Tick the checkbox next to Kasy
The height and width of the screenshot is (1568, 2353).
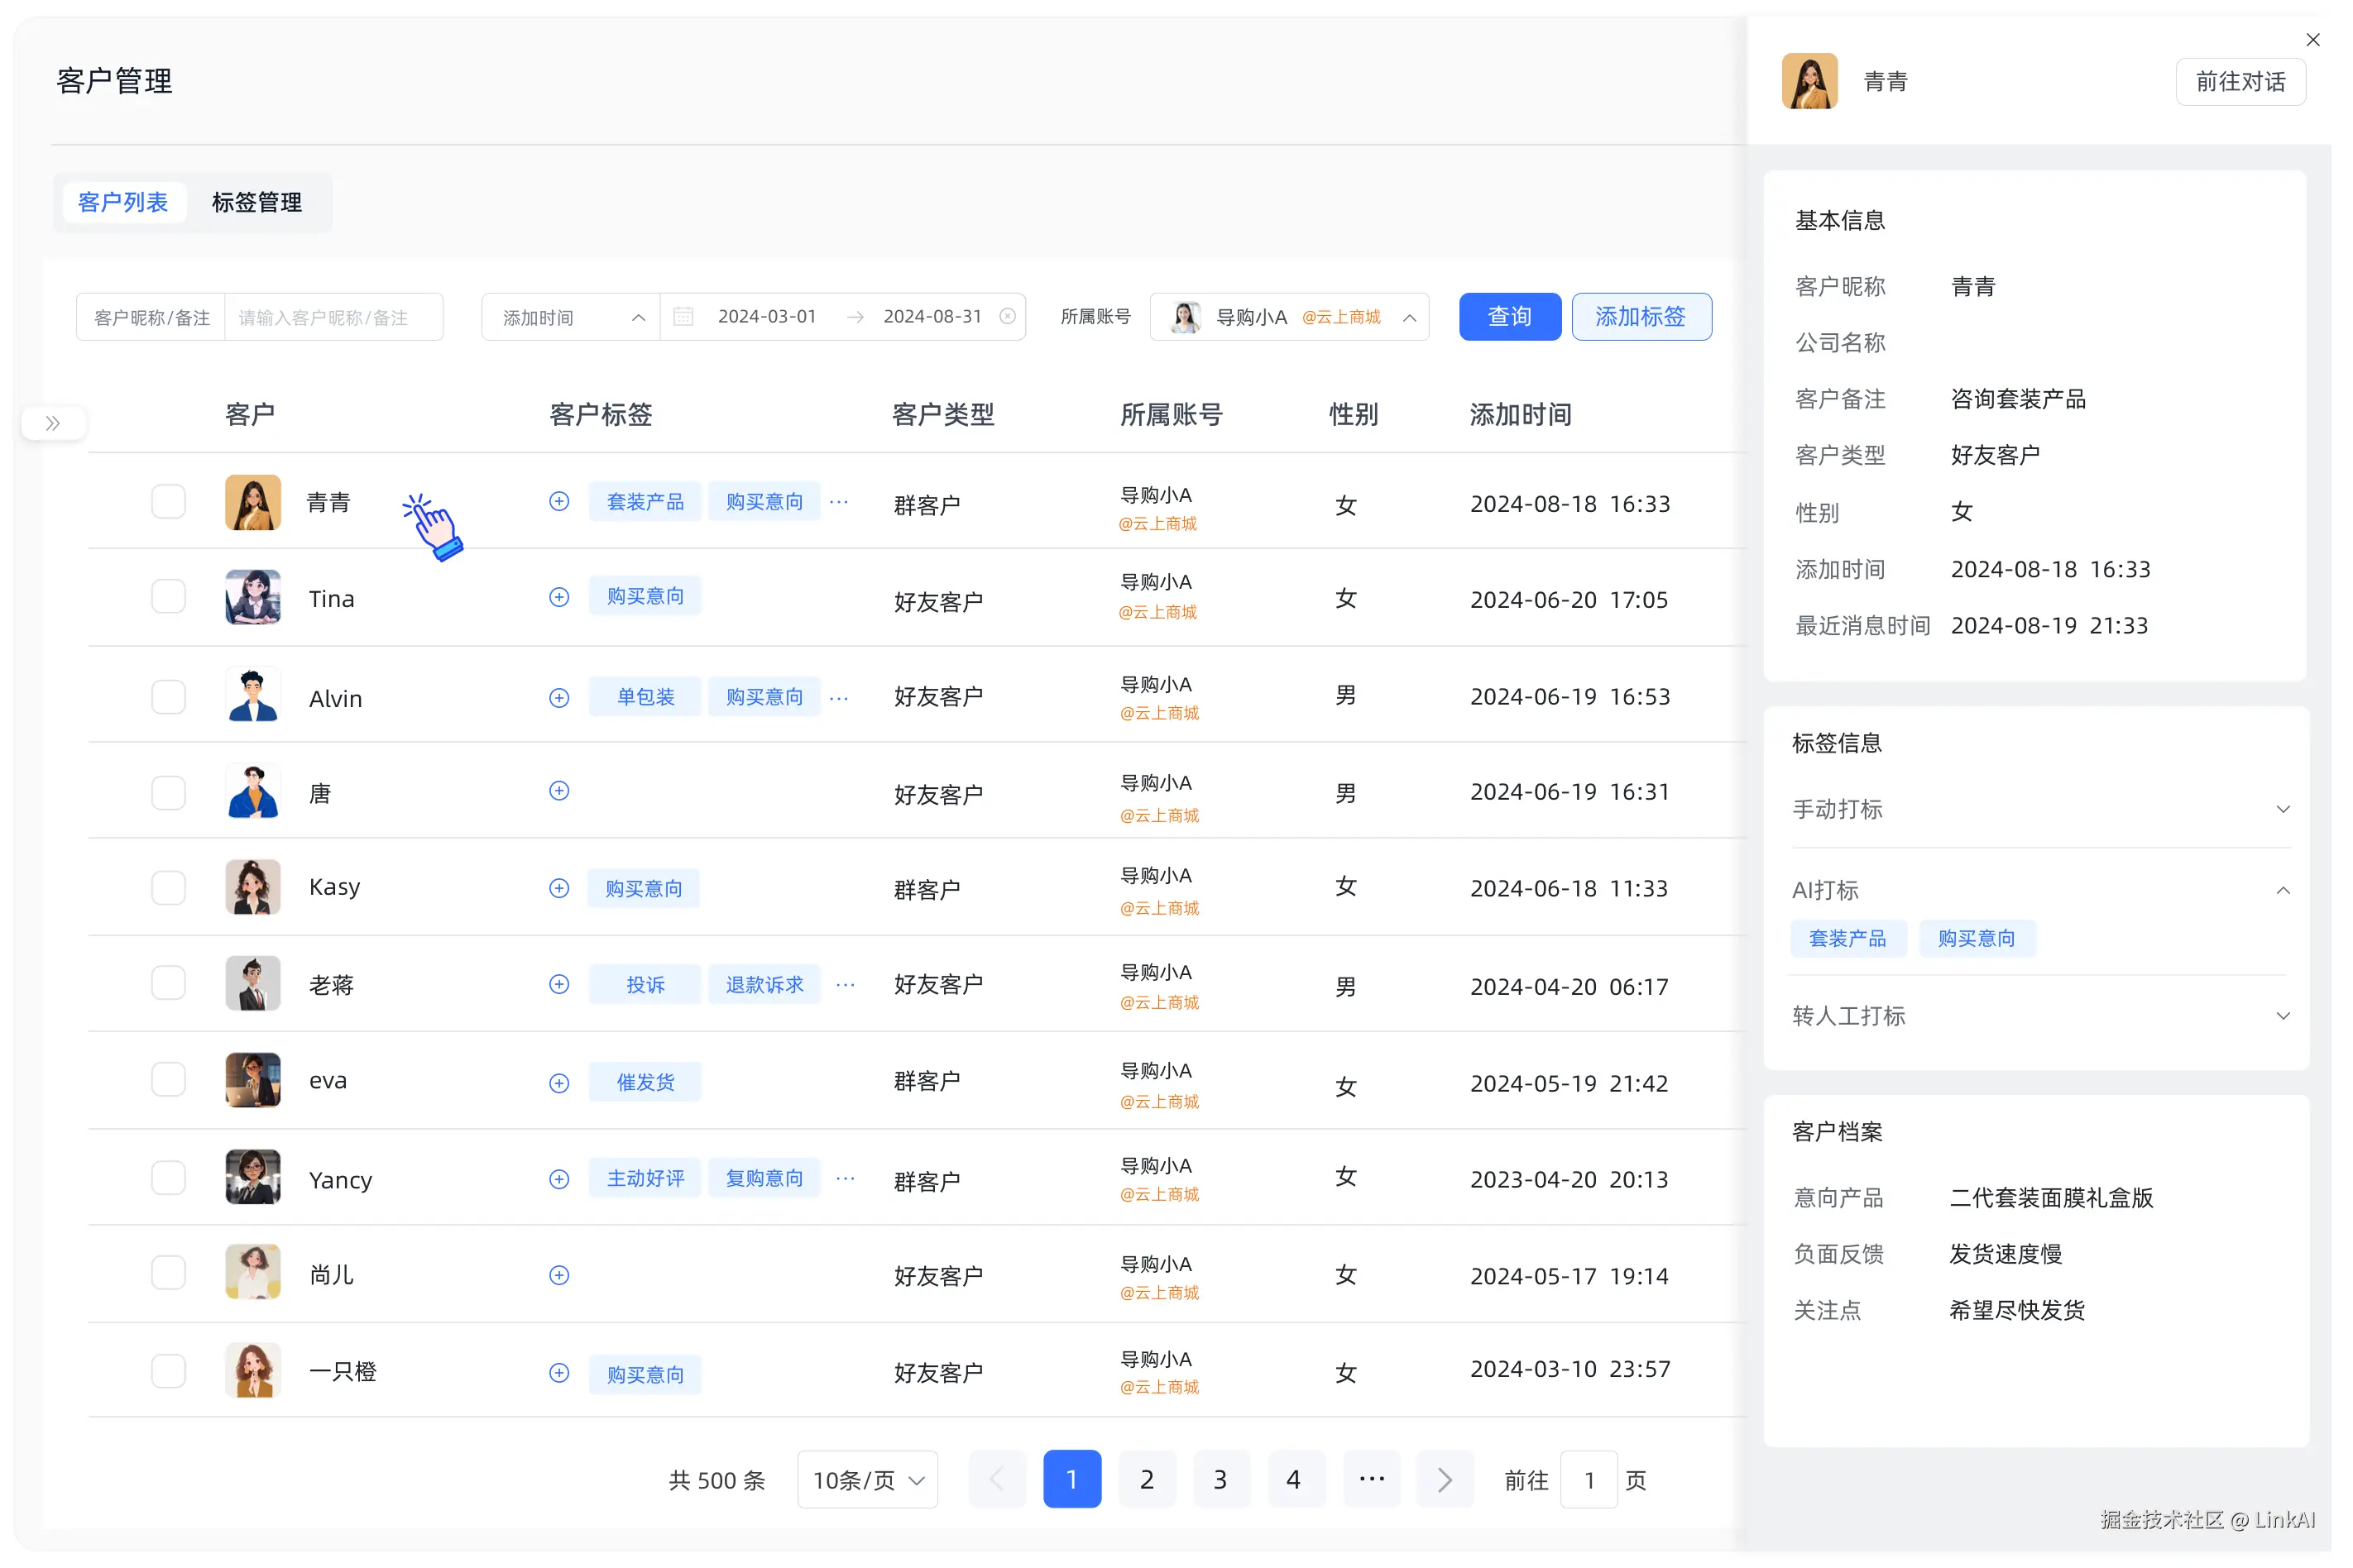168,887
